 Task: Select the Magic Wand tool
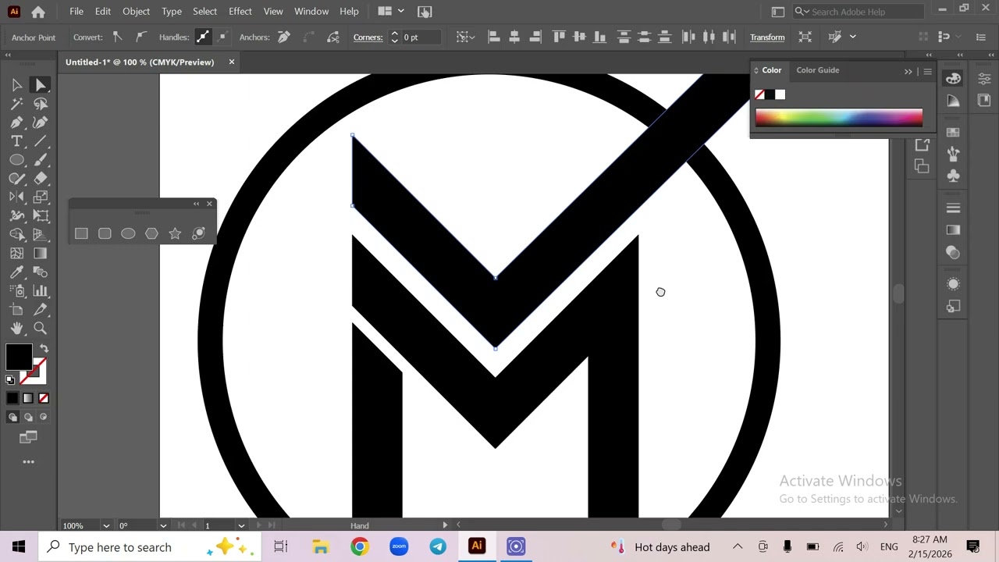click(17, 104)
